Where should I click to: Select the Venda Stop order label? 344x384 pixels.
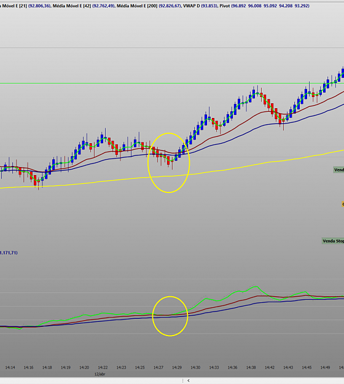pos(333,241)
